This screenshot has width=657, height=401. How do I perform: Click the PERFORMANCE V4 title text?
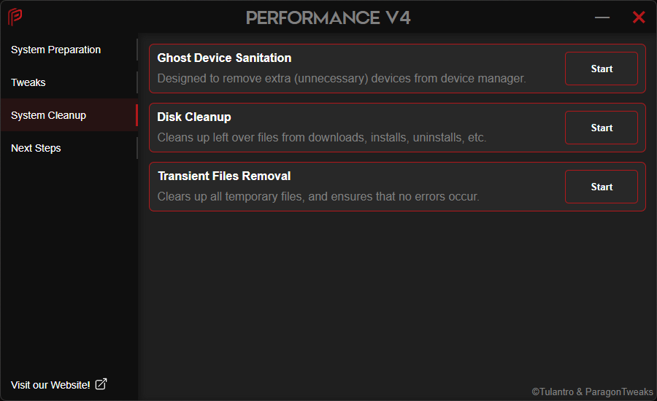coord(328,17)
